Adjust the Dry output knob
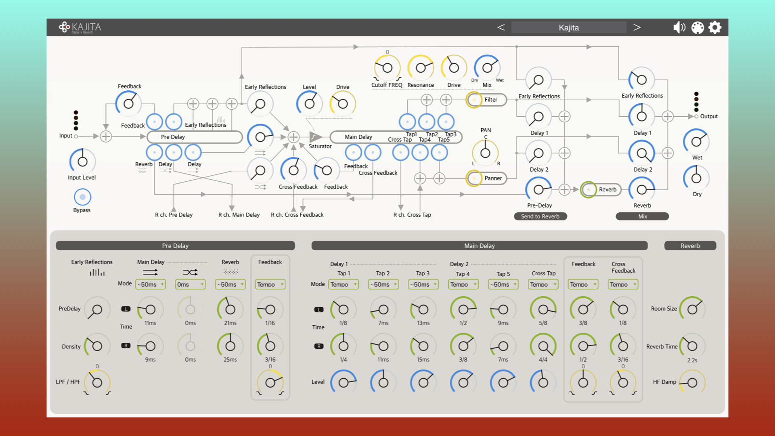The image size is (775, 436). point(696,178)
